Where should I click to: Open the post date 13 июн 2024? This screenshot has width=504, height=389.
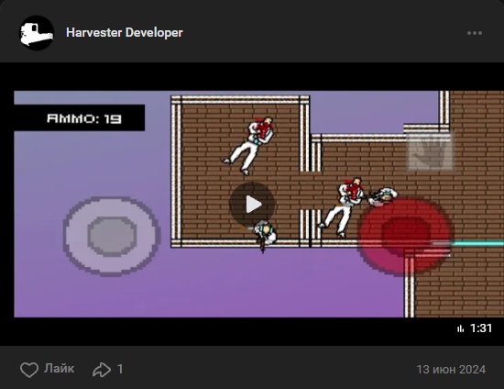pos(451,370)
